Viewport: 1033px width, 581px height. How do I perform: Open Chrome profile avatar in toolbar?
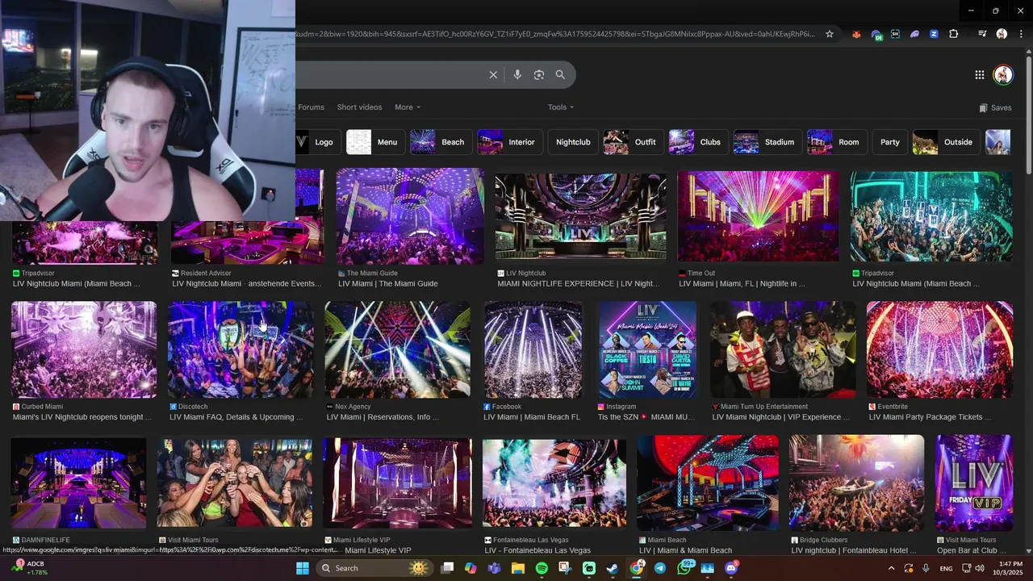1002,34
